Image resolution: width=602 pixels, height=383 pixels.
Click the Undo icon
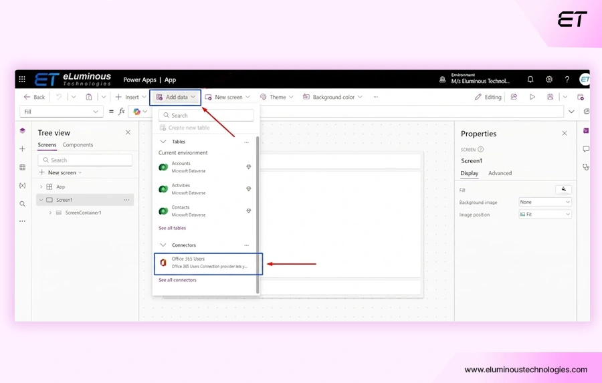coord(59,97)
